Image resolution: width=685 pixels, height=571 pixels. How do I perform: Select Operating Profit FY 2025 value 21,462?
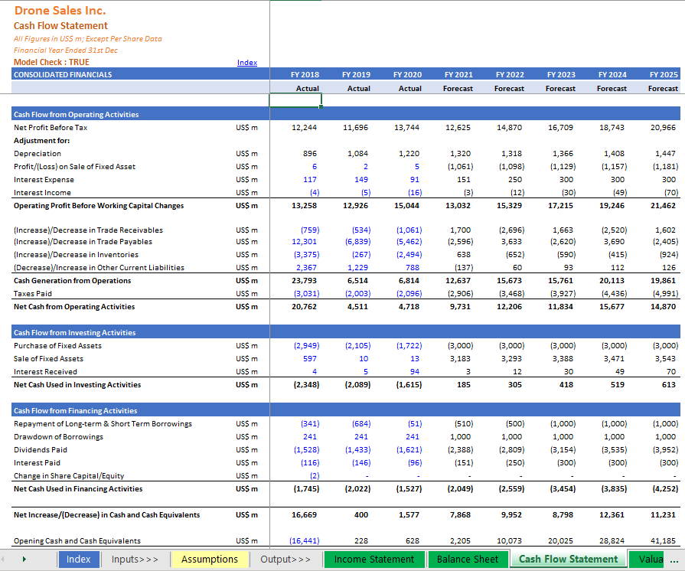pos(663,206)
